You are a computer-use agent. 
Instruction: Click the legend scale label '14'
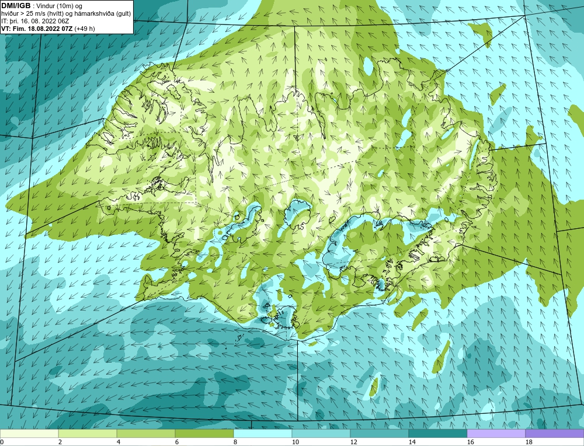click(x=412, y=442)
